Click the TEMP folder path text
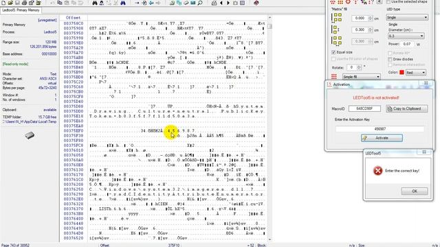 (30, 122)
